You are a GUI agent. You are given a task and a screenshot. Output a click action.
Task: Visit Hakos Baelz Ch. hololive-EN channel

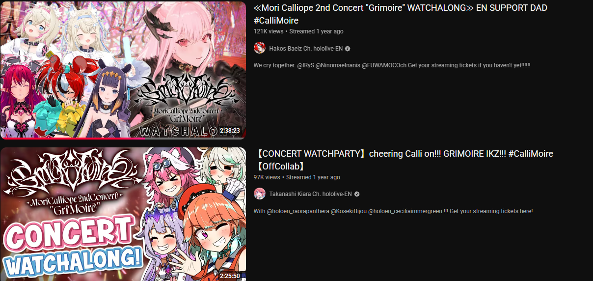coord(305,49)
